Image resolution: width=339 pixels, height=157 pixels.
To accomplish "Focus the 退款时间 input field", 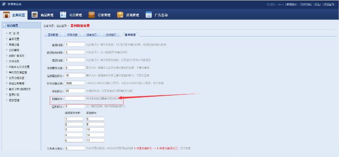I will click(x=75, y=60).
